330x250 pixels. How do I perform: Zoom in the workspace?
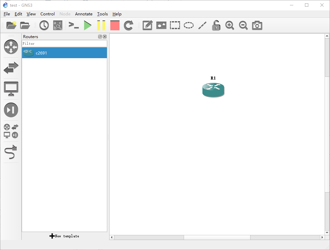(229, 25)
